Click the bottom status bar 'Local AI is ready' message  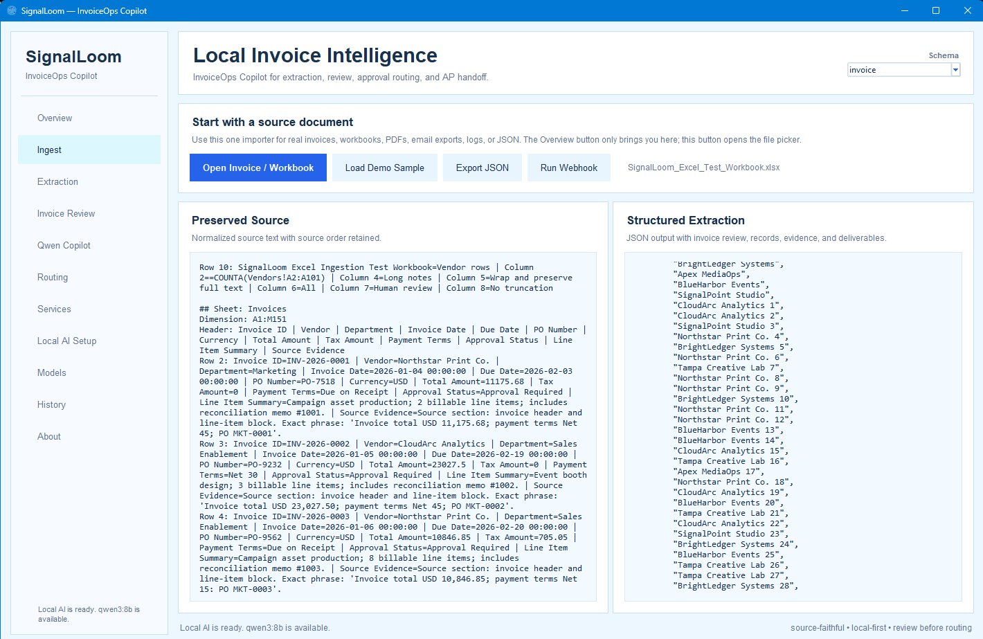point(255,628)
